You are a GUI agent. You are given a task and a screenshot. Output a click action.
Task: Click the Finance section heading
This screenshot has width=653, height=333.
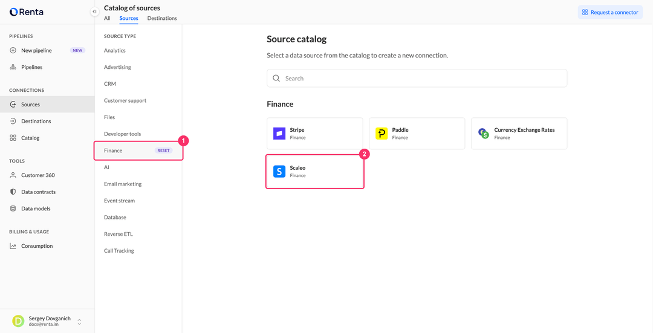point(280,104)
